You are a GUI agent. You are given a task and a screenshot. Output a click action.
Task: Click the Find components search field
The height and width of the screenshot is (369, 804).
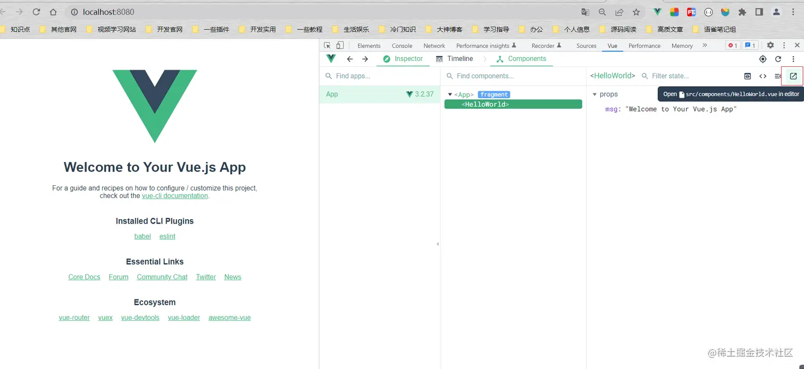coord(513,76)
